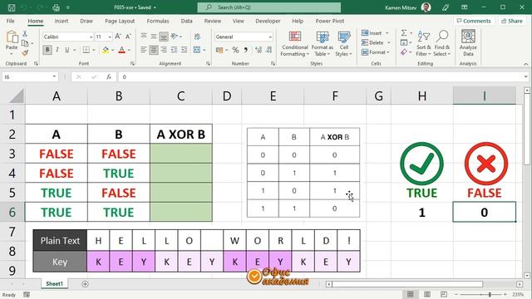Switch to the Developer tab
Screen dimensions: 532x299
268,21
